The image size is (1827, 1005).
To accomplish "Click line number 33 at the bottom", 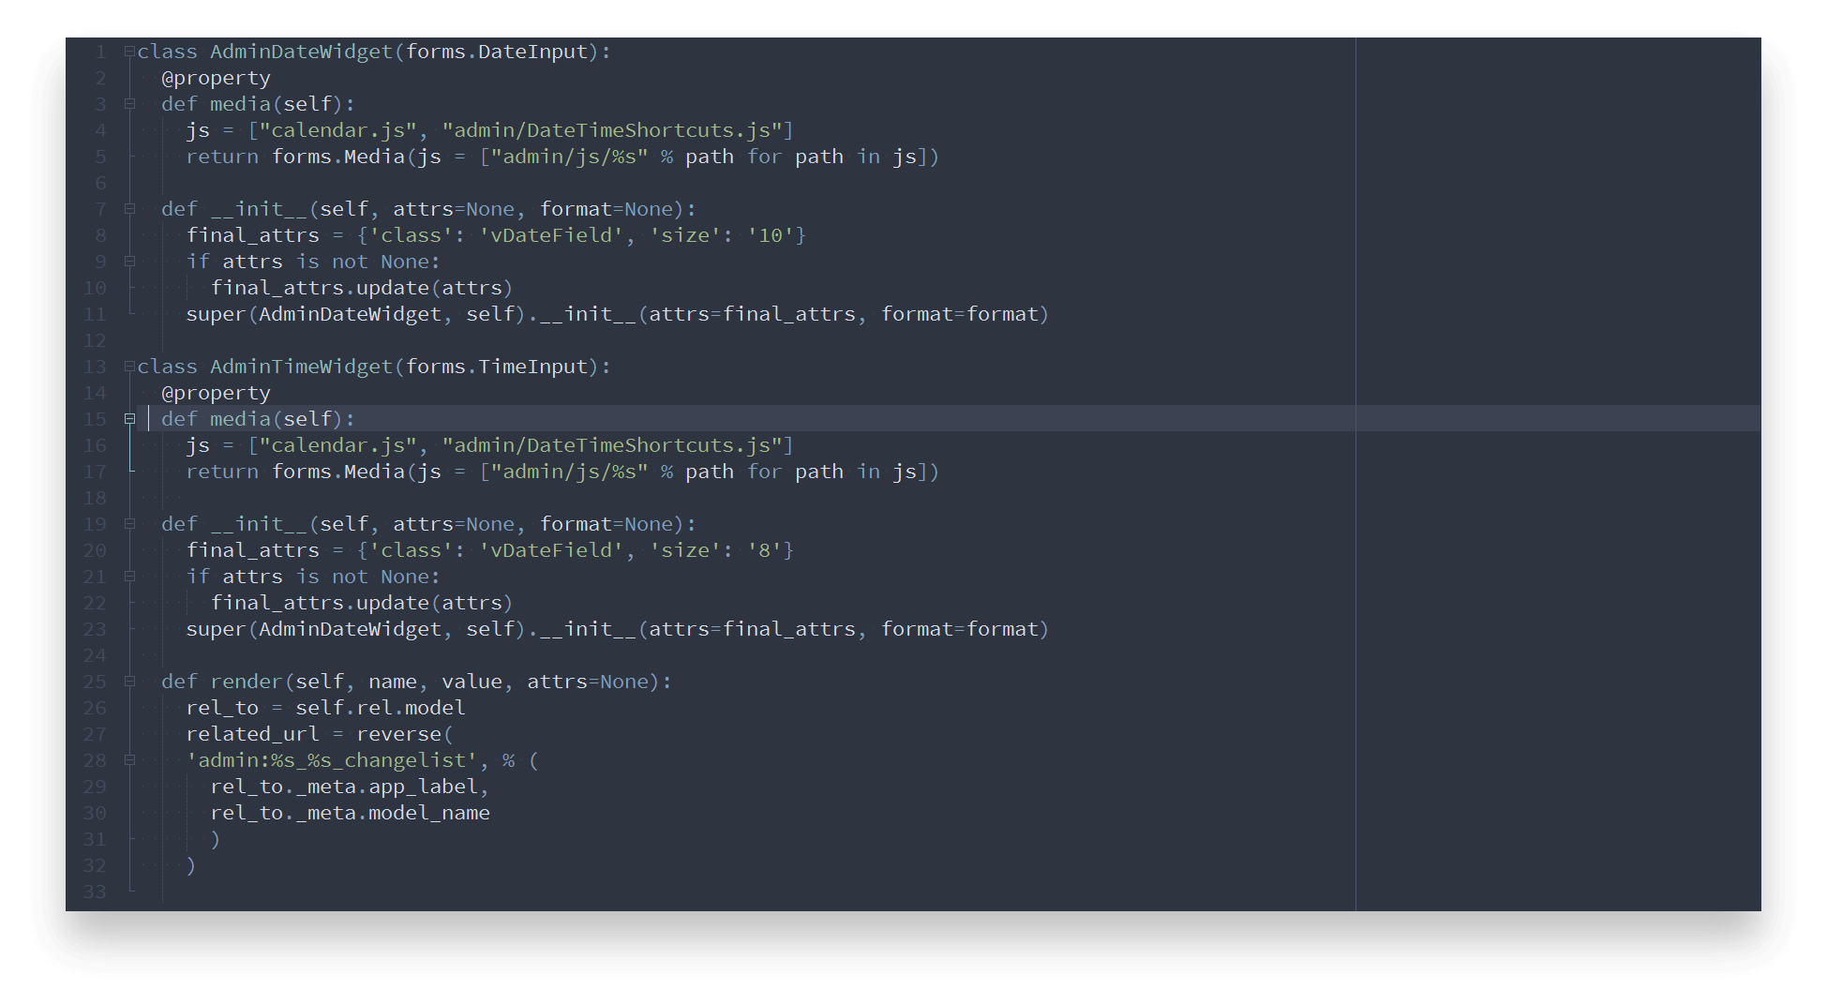I will (x=95, y=892).
